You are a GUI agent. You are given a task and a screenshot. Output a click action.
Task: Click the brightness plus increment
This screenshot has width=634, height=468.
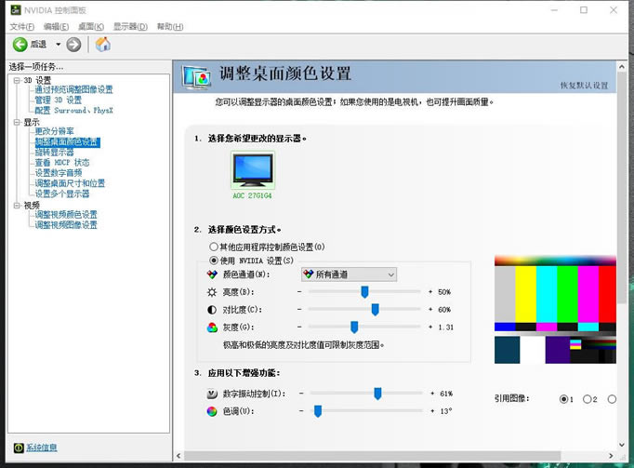[430, 292]
